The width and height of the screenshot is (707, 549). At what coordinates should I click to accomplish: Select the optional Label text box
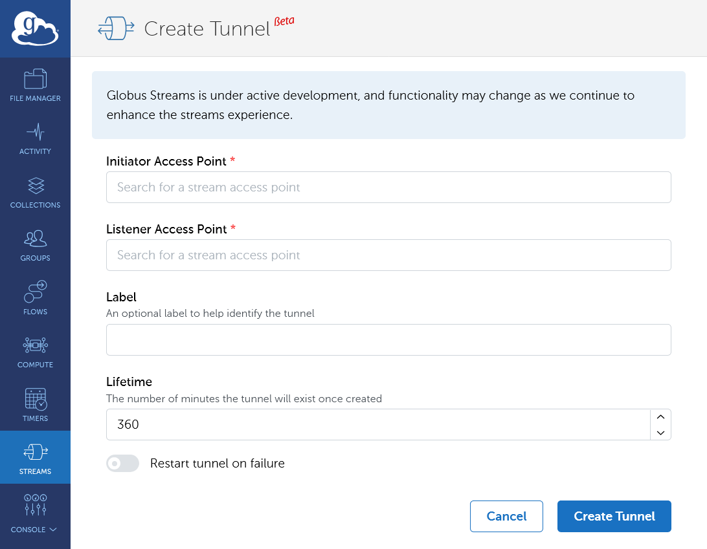pyautogui.click(x=388, y=339)
